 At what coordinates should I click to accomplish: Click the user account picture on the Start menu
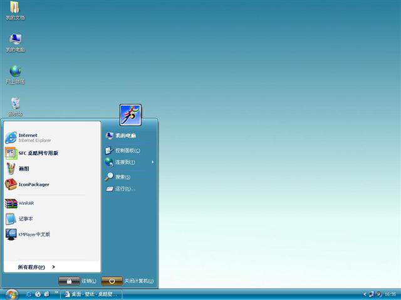point(130,115)
